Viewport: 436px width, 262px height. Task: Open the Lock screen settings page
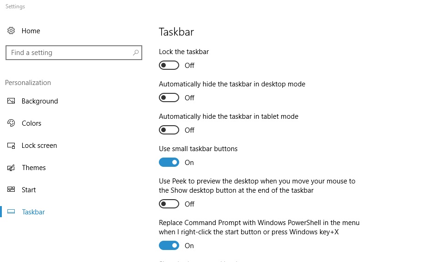point(39,146)
